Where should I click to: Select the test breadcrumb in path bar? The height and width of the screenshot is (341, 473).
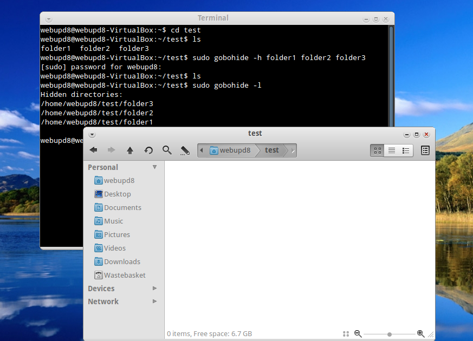pos(272,150)
